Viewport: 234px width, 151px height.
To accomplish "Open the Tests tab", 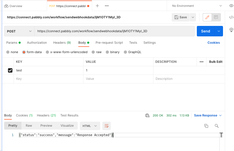I will tap(133, 43).
